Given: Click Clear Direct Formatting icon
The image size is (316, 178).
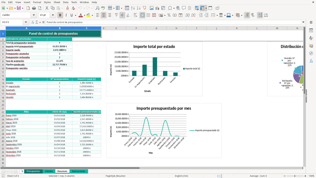Looking at the screenshot, I should (x=73, y=8).
